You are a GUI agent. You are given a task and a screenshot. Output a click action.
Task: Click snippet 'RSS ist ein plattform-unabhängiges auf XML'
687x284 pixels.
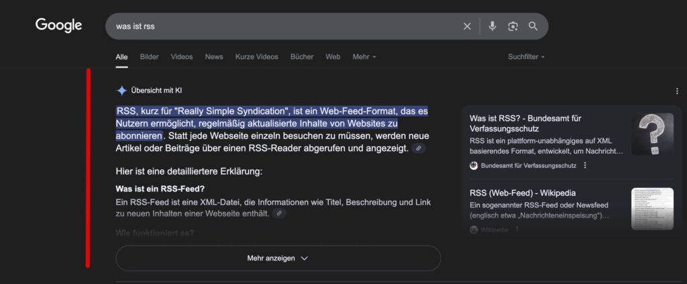point(541,141)
